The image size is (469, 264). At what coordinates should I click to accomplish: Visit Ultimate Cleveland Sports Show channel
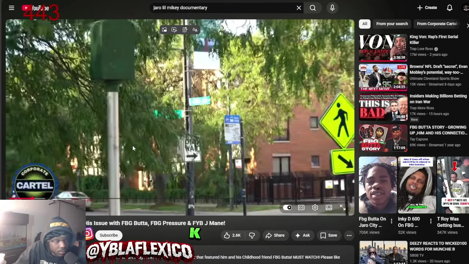(434, 78)
